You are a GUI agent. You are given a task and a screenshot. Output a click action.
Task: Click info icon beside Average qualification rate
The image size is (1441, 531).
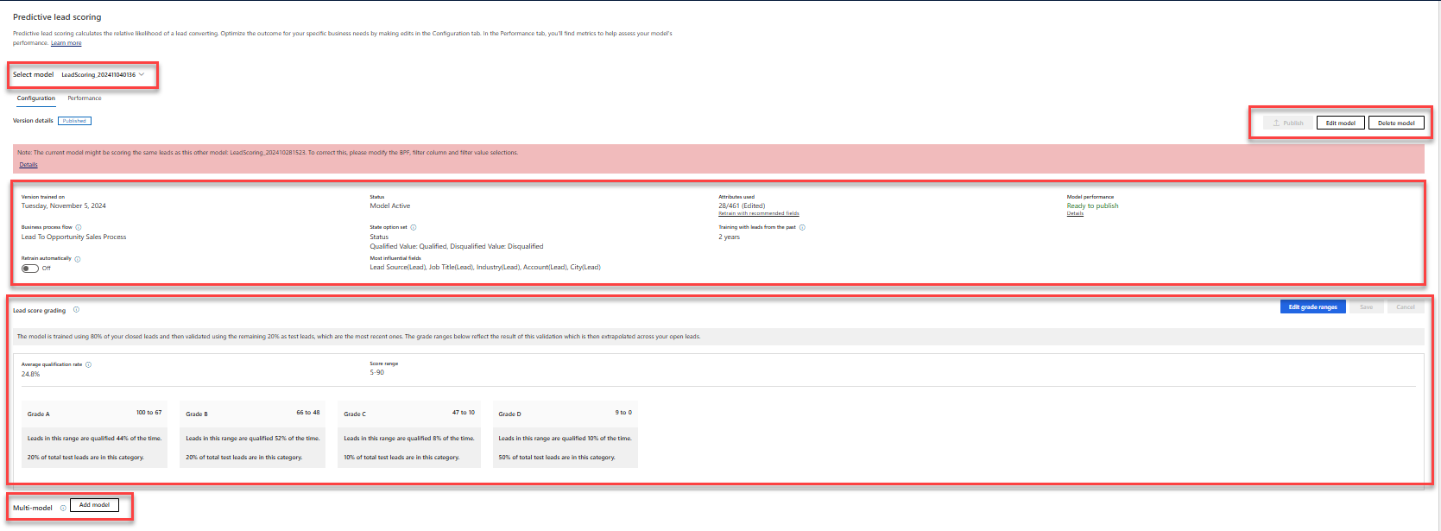click(88, 364)
